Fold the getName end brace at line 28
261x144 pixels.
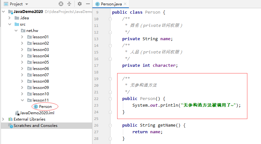coord(110,139)
